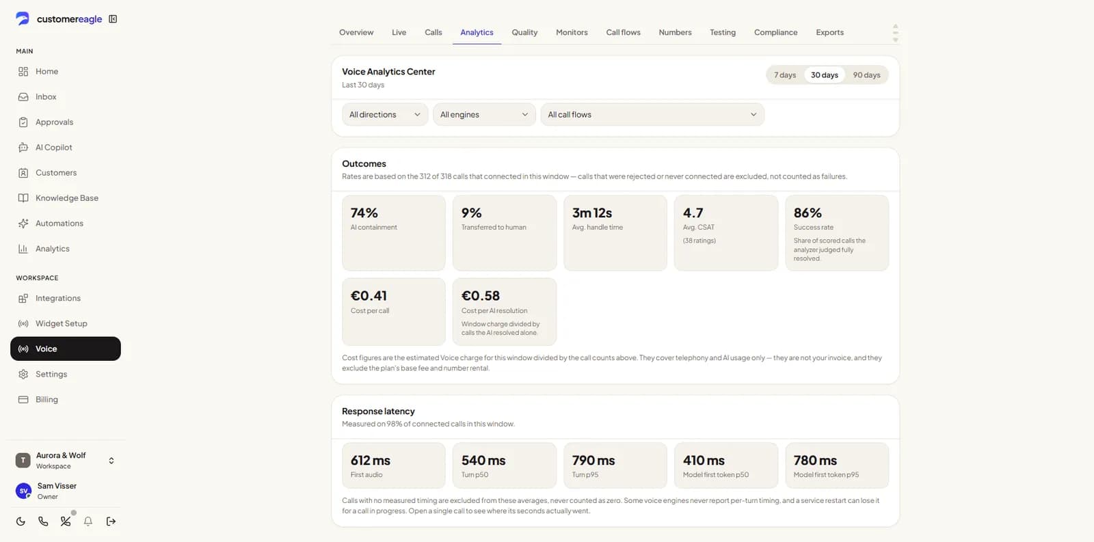Go to the Numbers tab
Image resolution: width=1094 pixels, height=542 pixels.
tap(675, 32)
